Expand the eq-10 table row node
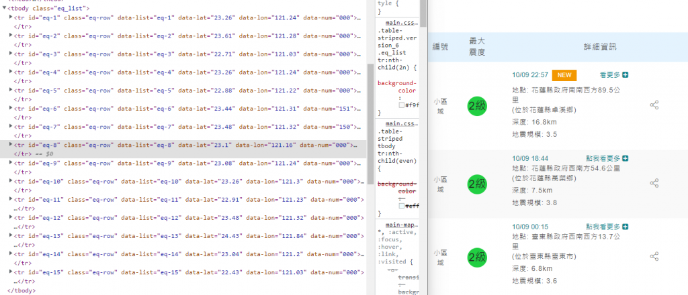The width and height of the screenshot is (688, 295). click(x=11, y=181)
